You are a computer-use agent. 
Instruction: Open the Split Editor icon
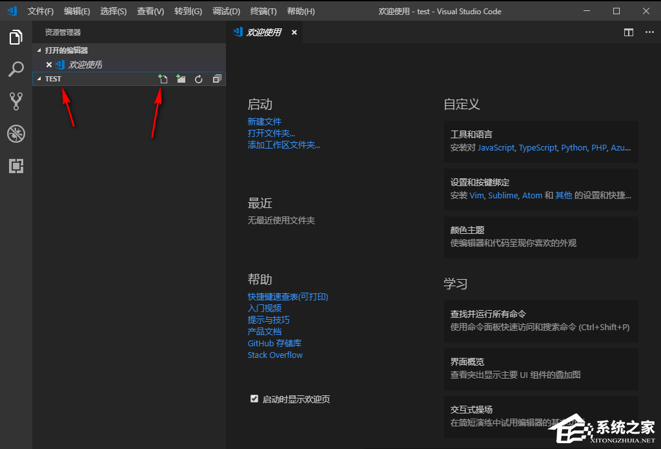(628, 32)
